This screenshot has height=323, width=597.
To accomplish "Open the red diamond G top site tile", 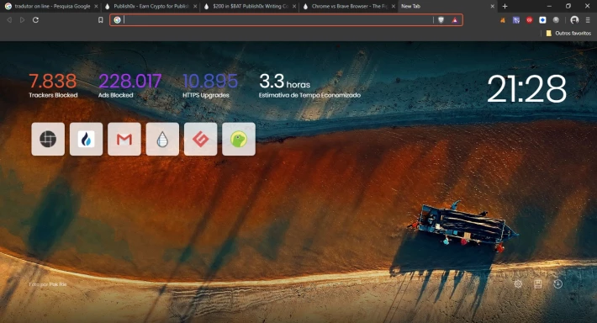I will pyautogui.click(x=201, y=139).
